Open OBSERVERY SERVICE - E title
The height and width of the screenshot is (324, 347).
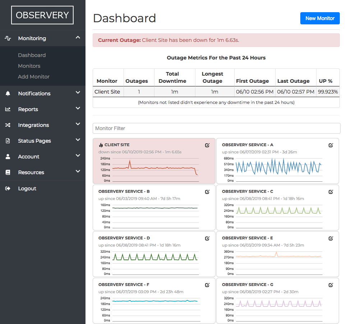click(247, 238)
